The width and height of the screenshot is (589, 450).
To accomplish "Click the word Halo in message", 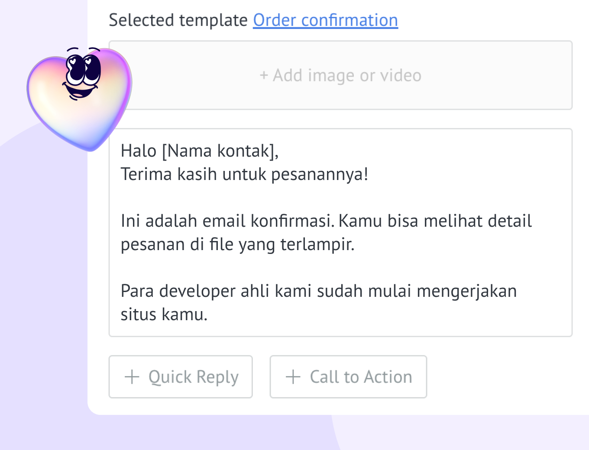I will 139,151.
